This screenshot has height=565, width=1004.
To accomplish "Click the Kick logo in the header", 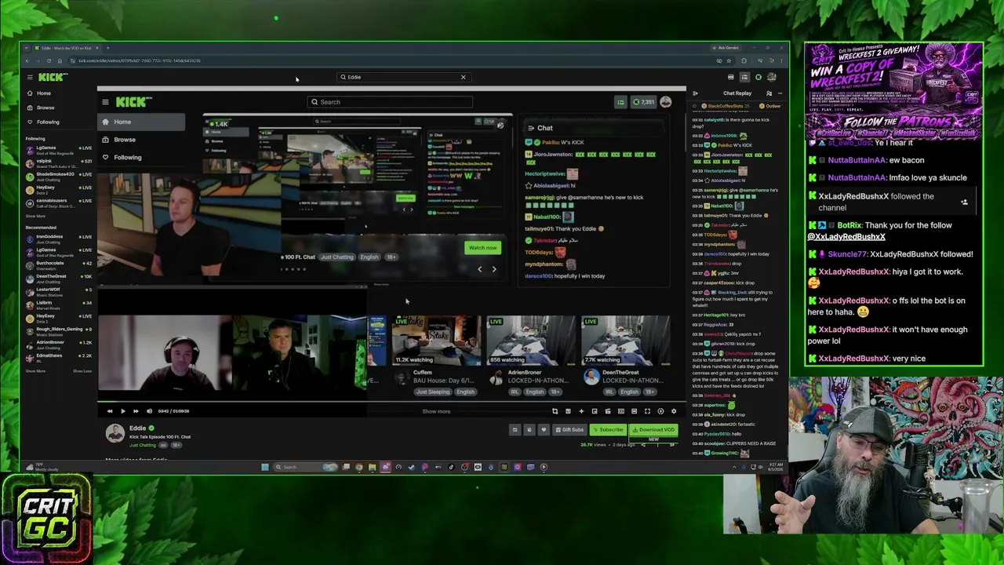I will click(53, 77).
